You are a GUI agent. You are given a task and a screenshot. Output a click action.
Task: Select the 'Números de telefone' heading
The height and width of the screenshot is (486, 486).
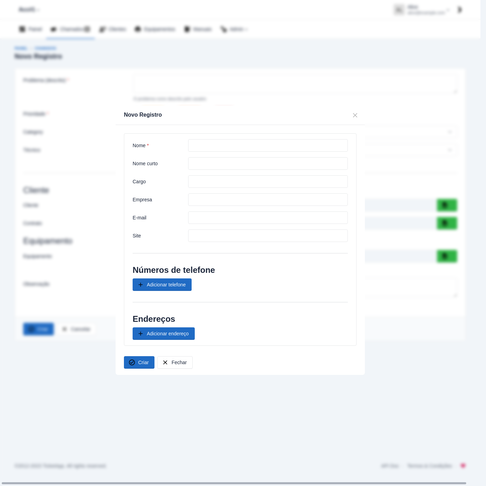point(174,270)
